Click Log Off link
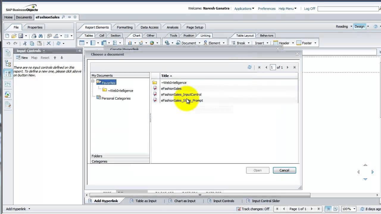 coord(310,9)
